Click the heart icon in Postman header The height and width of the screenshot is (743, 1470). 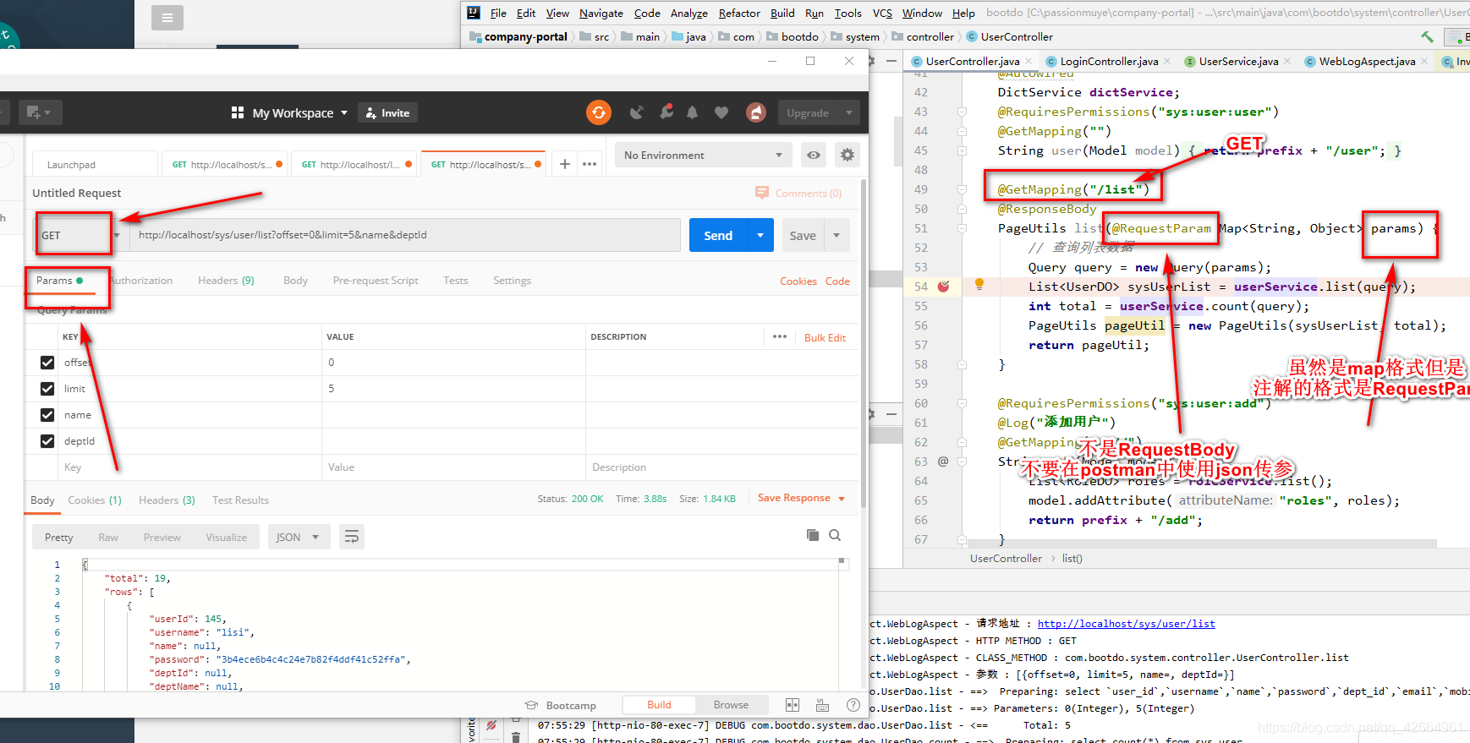[x=721, y=112]
